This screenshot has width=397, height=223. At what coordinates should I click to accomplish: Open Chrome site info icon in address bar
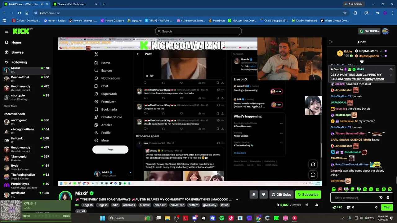(x=36, y=13)
